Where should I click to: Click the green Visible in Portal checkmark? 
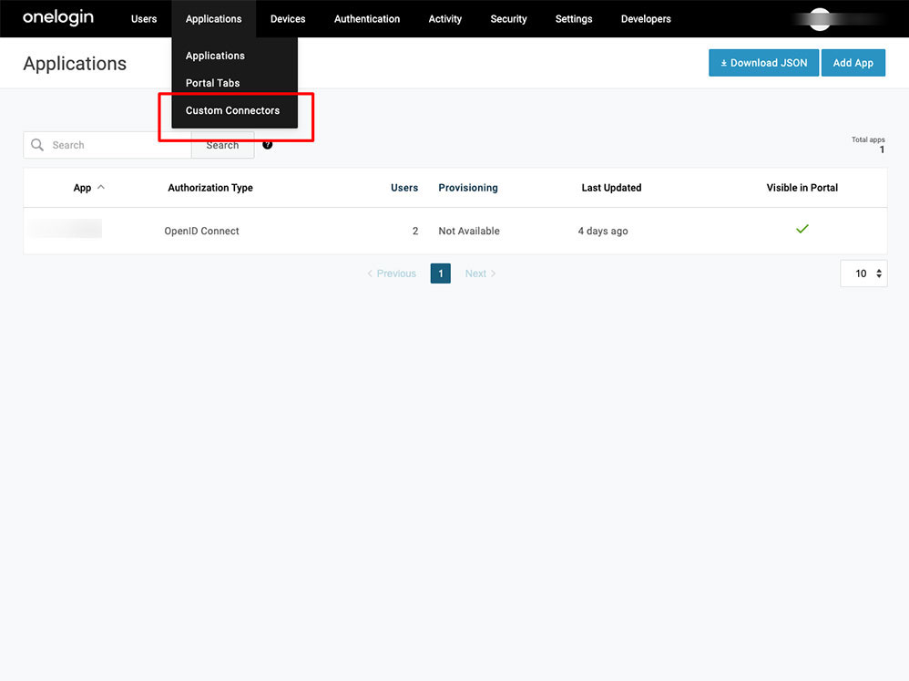click(802, 229)
